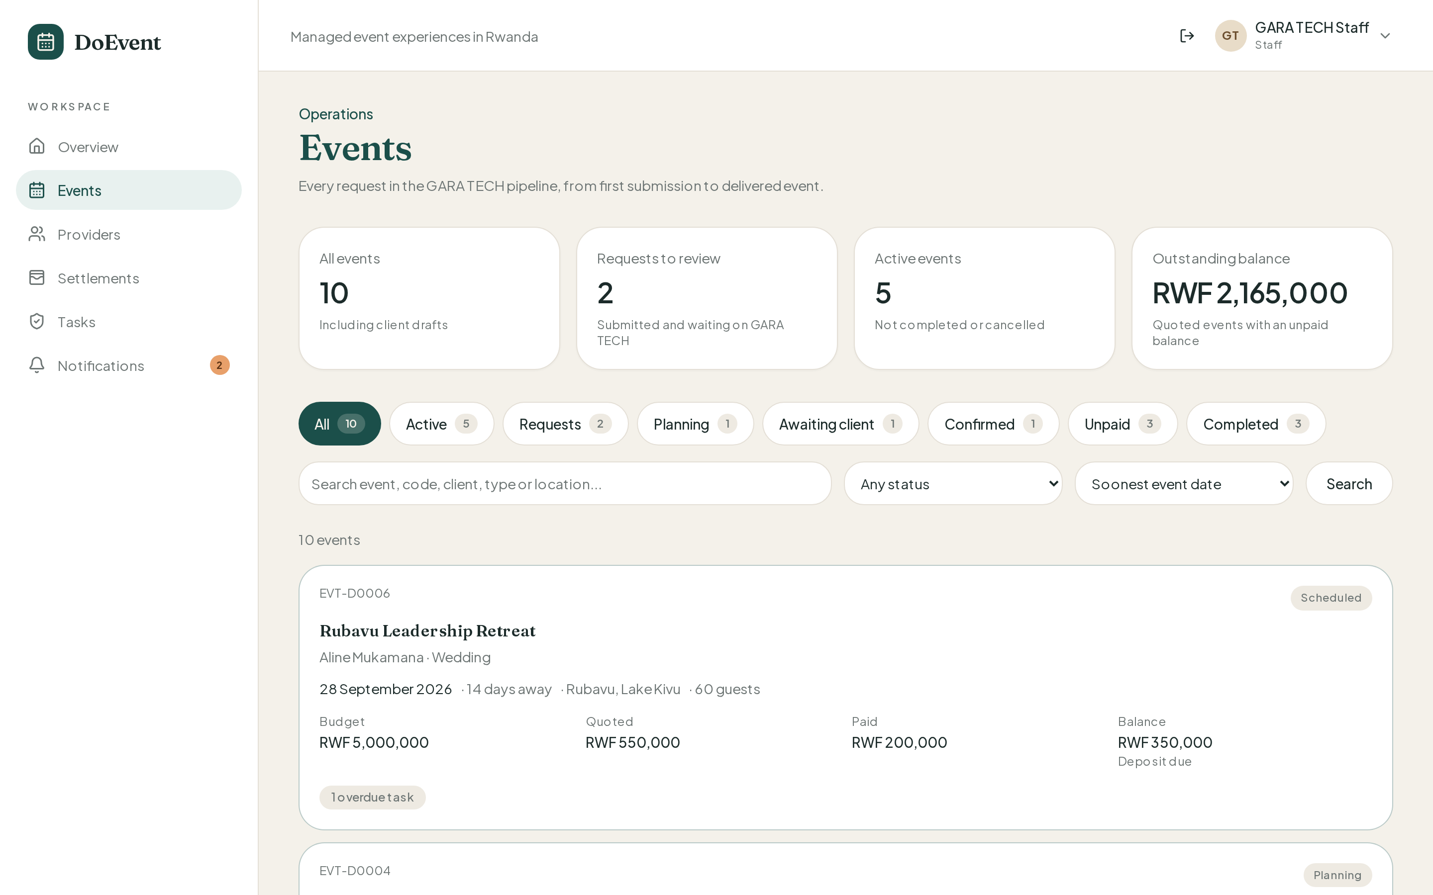This screenshot has width=1433, height=895.
Task: Click the Requests to review summary card
Action: pos(707,298)
